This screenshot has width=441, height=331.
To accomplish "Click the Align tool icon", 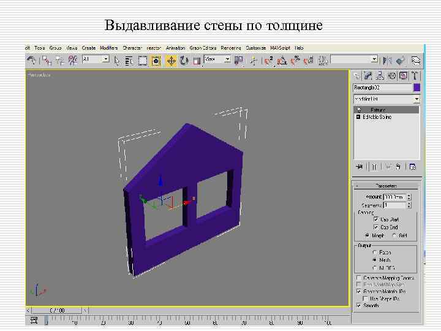I will [x=400, y=61].
